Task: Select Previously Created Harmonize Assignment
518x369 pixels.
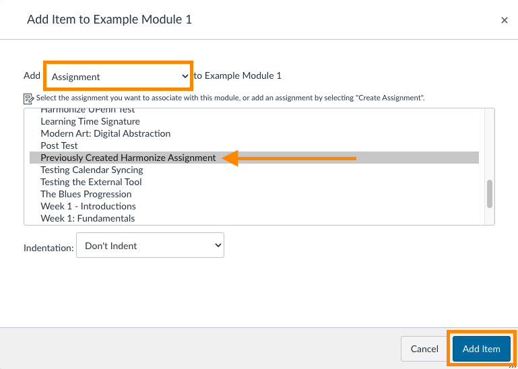Action: coord(255,158)
